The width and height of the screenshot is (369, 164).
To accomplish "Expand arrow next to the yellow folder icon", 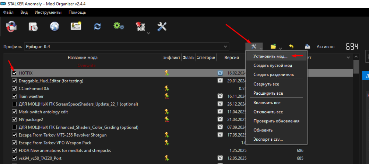I will (x=280, y=49).
